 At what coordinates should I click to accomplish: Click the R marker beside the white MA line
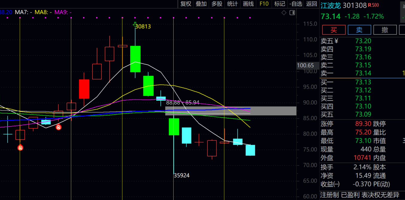59,127
